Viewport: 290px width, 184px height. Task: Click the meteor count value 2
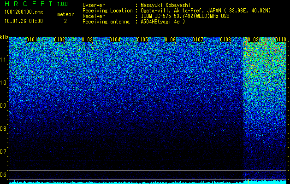tap(65, 21)
